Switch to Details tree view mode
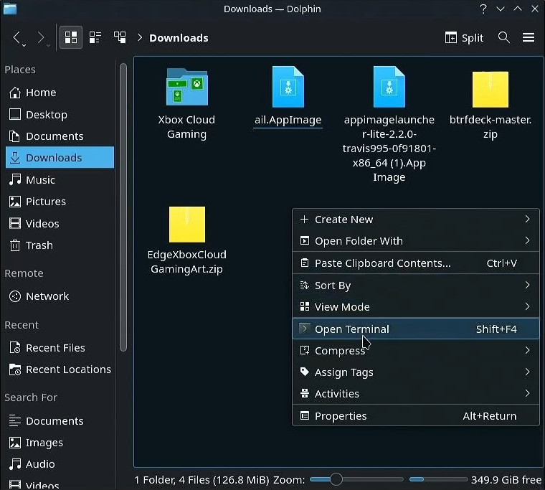Image resolution: width=545 pixels, height=490 pixels. pyautogui.click(x=120, y=37)
